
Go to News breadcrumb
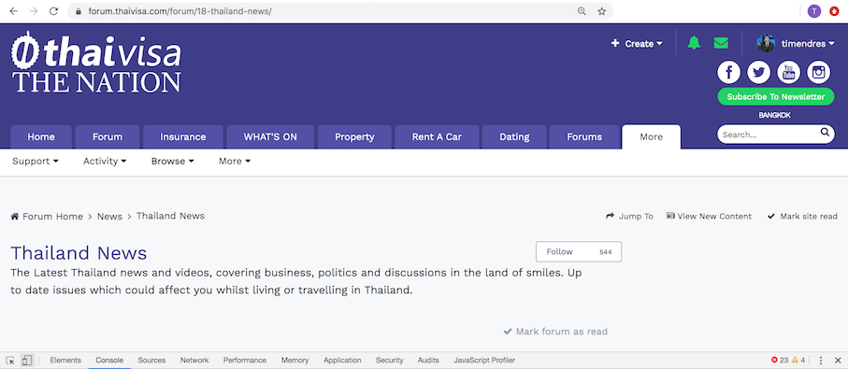coord(109,216)
